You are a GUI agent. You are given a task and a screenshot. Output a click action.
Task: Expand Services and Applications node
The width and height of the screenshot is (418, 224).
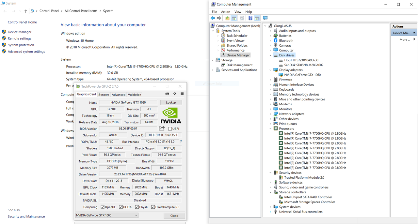[213, 70]
